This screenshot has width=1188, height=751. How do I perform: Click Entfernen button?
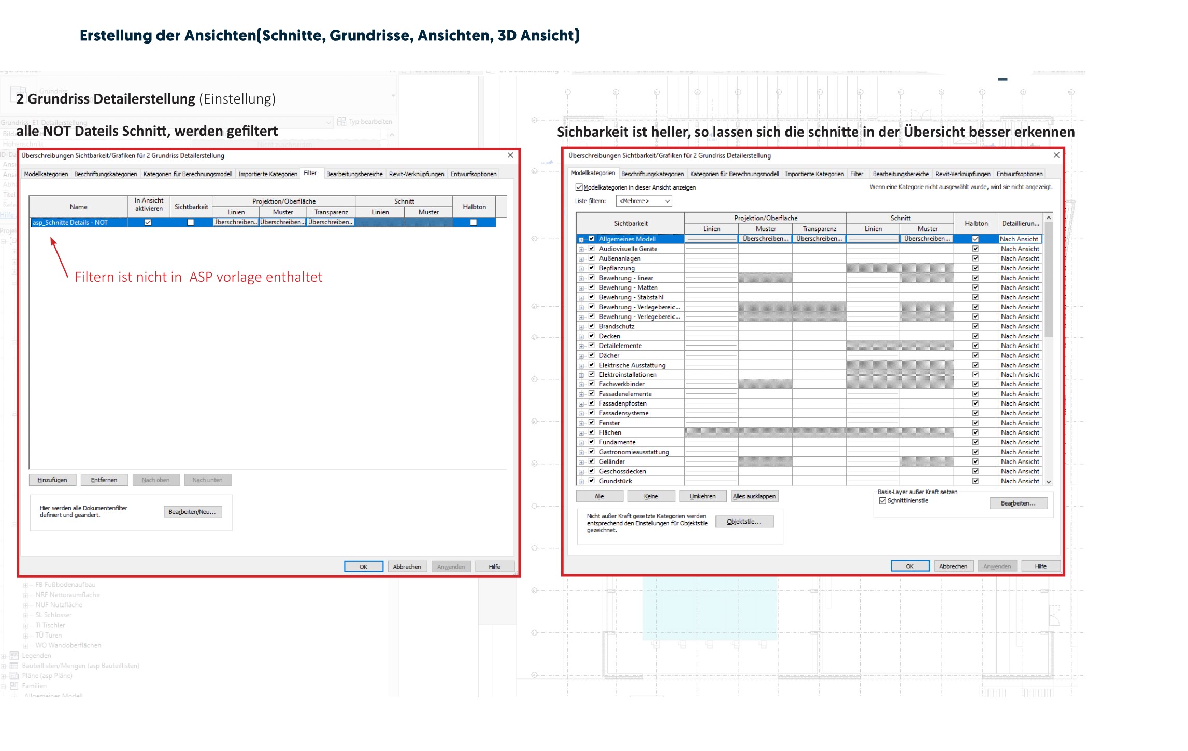pyautogui.click(x=104, y=480)
